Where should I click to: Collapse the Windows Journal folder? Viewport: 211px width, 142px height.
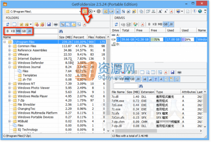(9, 67)
